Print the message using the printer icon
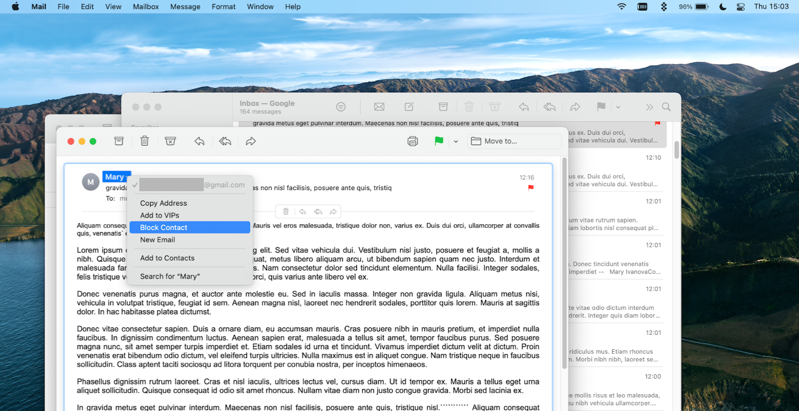The width and height of the screenshot is (799, 411). pos(413,141)
